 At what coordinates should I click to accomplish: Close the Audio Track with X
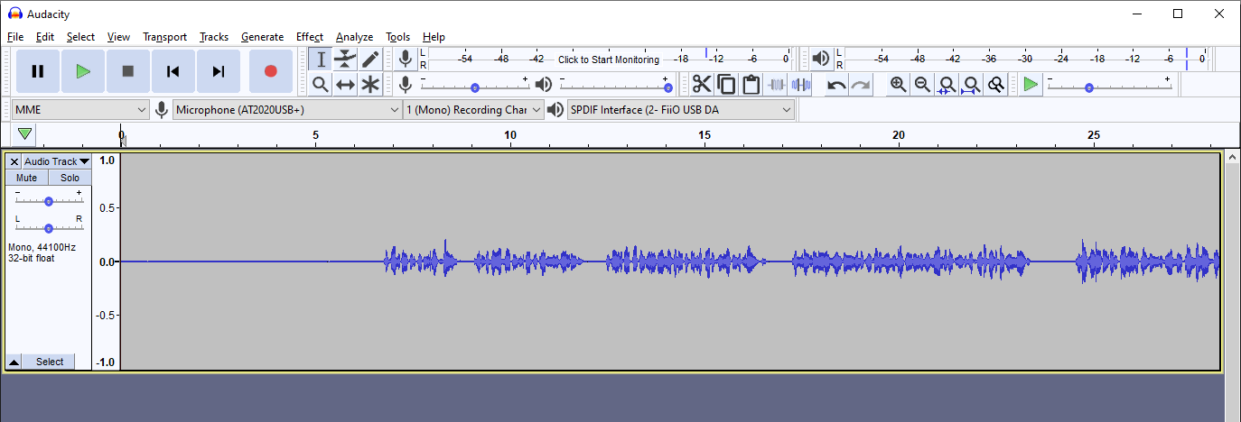point(14,161)
